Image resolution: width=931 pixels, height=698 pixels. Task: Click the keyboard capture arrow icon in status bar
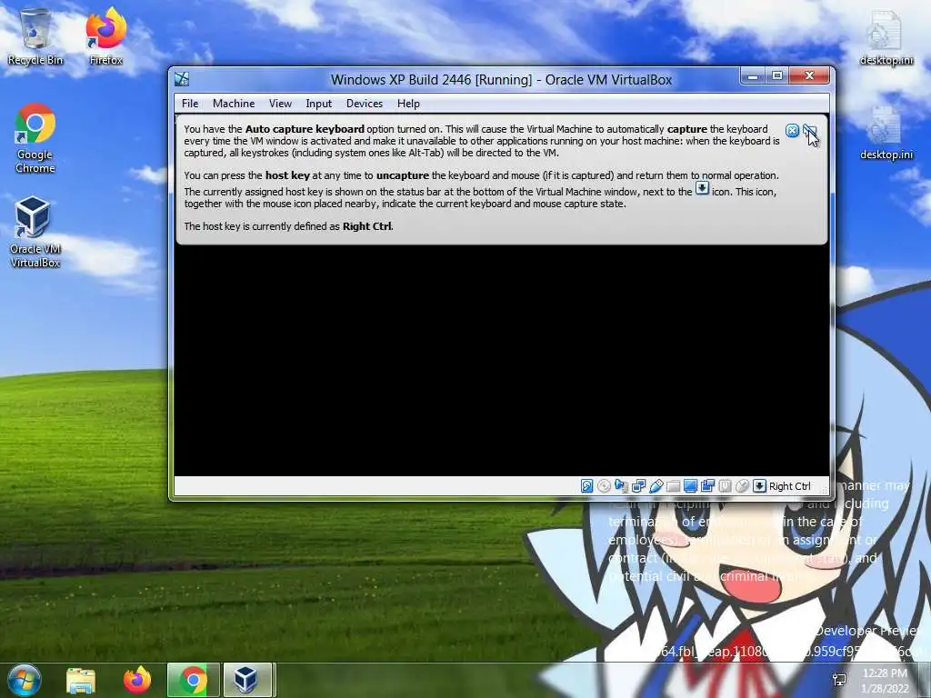(x=759, y=486)
